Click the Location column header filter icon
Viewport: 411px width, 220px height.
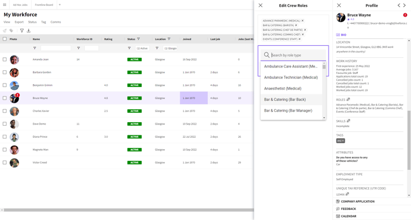click(x=169, y=39)
